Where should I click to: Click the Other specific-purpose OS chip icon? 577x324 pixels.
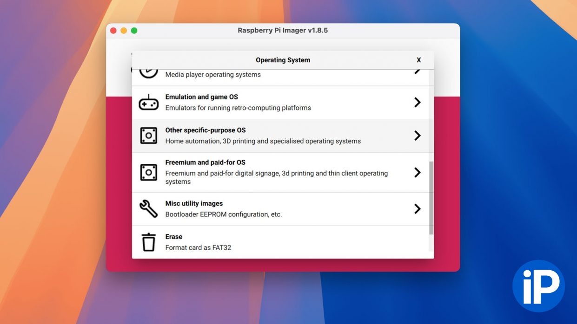coord(149,136)
